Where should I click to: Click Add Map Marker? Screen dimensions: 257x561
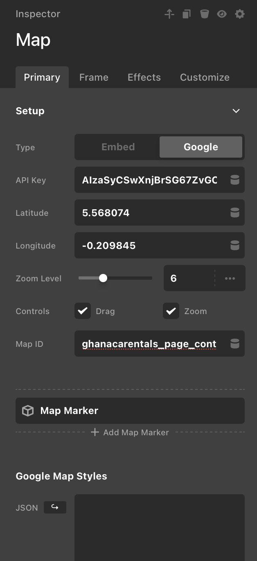130,432
